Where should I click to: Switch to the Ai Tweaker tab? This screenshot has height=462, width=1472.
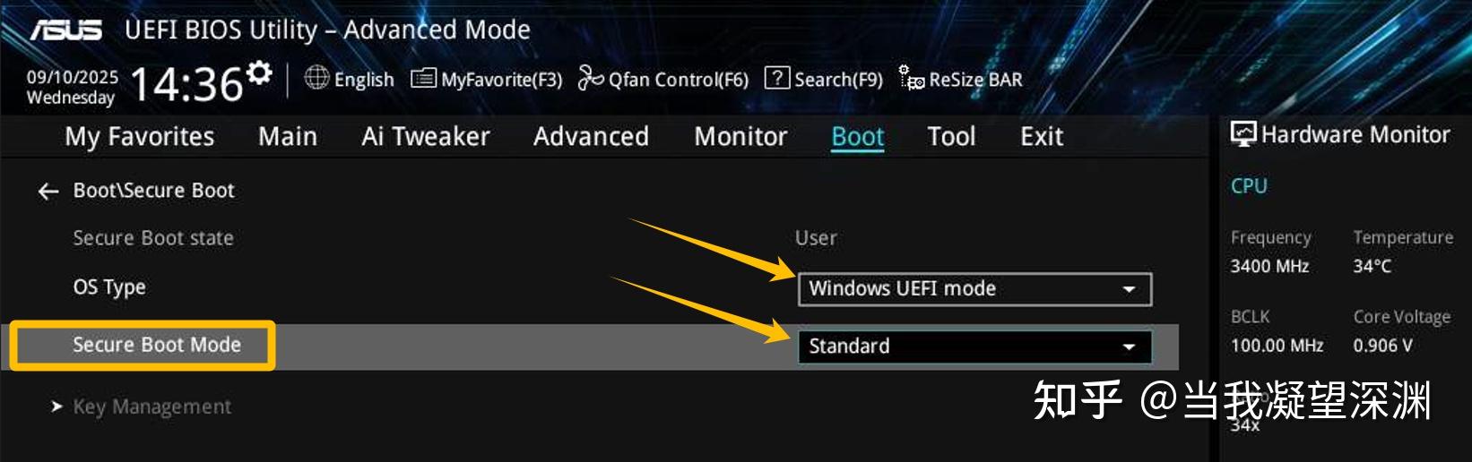point(426,136)
